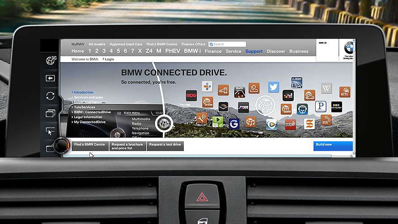The width and height of the screenshot is (398, 224).
Task: Open the Deezer equalizer app icon
Action: 288,96
